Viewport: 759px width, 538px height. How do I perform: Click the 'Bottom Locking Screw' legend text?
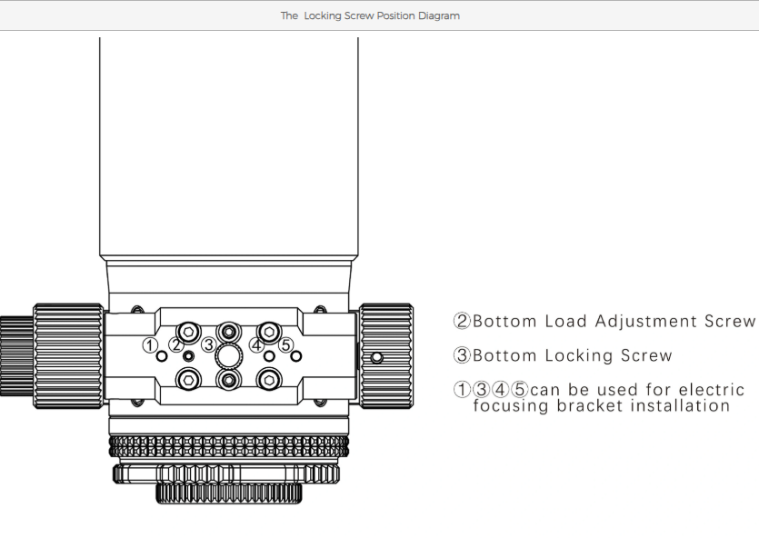coord(563,355)
